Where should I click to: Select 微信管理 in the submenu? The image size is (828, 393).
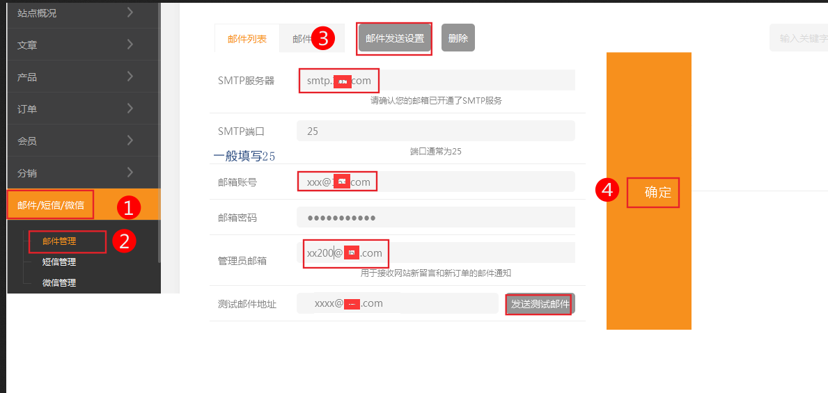pos(59,283)
